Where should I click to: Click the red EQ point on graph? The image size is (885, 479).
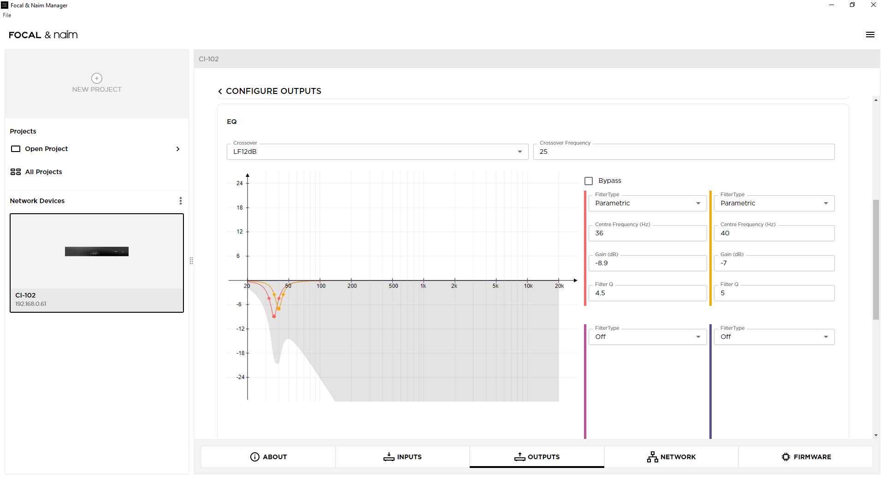pos(274,316)
